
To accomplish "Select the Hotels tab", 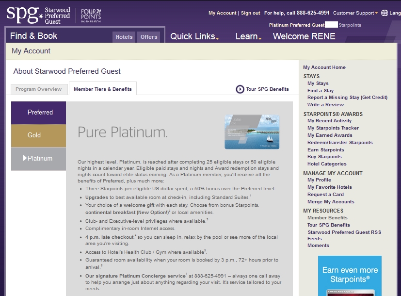I will tap(124, 36).
